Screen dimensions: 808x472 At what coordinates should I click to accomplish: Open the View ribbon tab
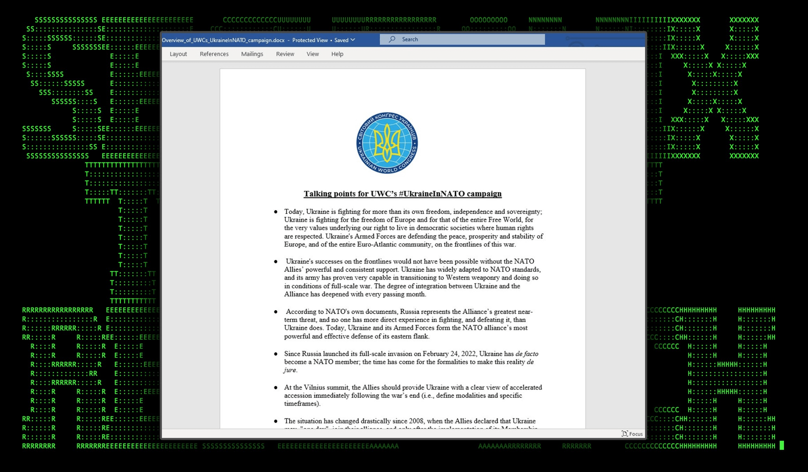point(312,54)
